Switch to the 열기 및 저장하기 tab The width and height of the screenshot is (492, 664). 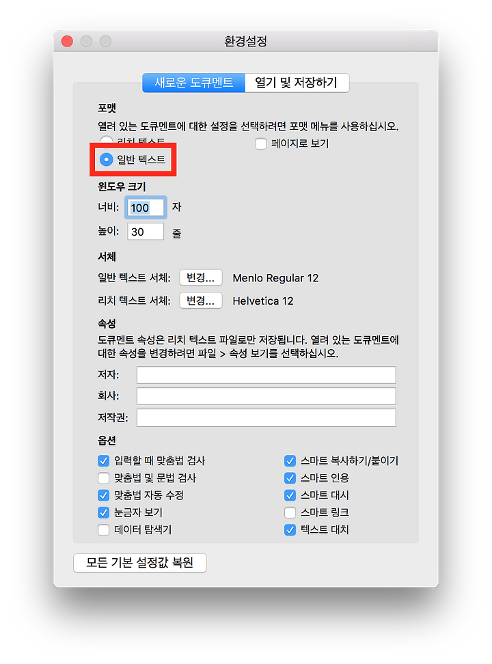(x=297, y=83)
